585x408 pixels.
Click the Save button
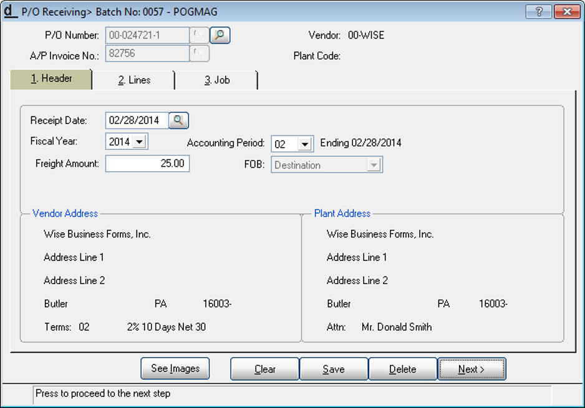334,369
